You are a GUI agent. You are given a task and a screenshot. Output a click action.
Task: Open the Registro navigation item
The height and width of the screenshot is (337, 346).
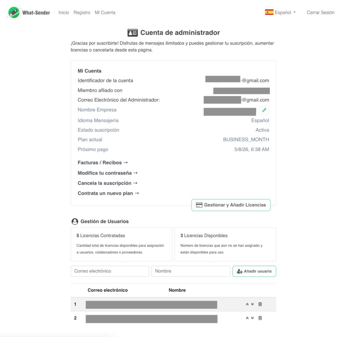point(82,12)
